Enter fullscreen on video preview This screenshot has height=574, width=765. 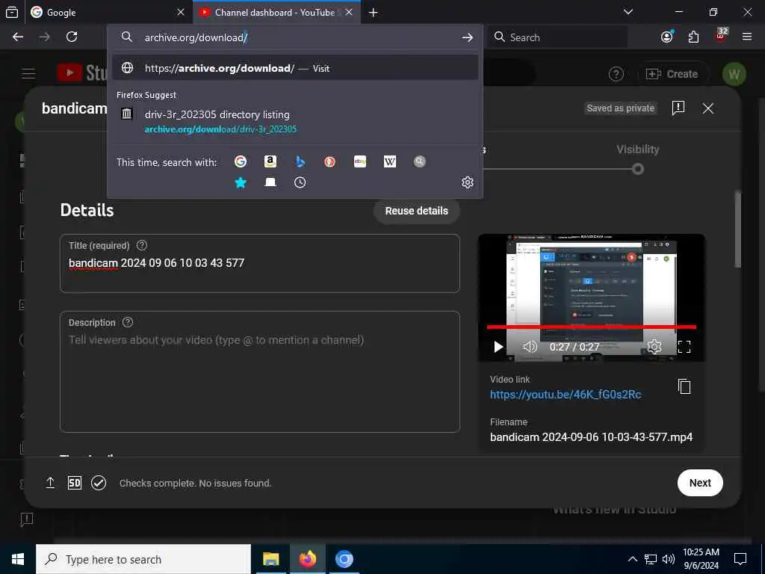[684, 347]
